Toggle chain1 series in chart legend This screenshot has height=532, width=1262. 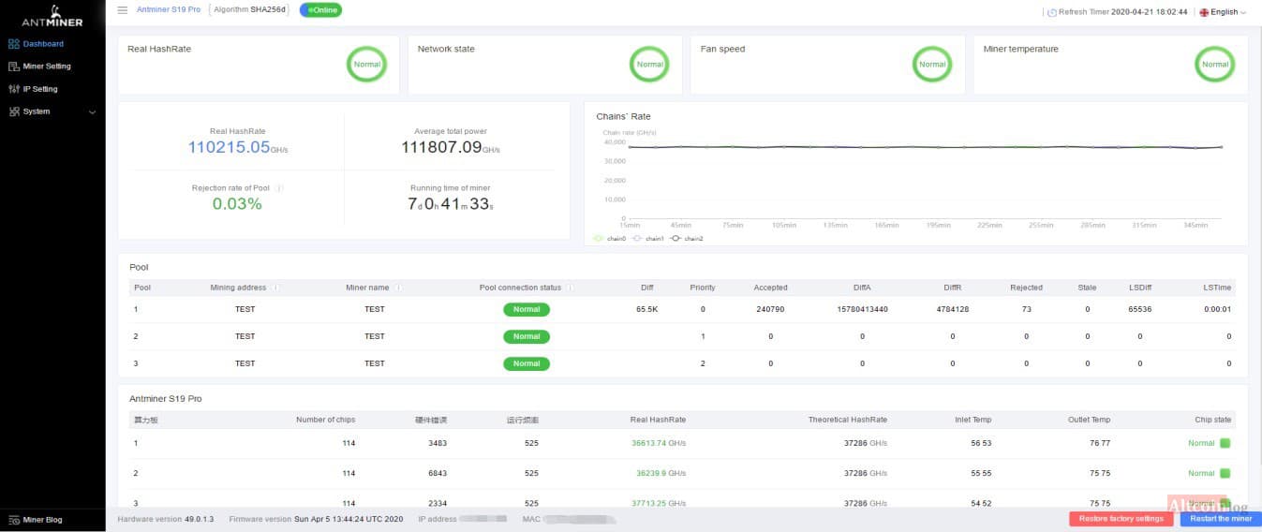coord(647,239)
